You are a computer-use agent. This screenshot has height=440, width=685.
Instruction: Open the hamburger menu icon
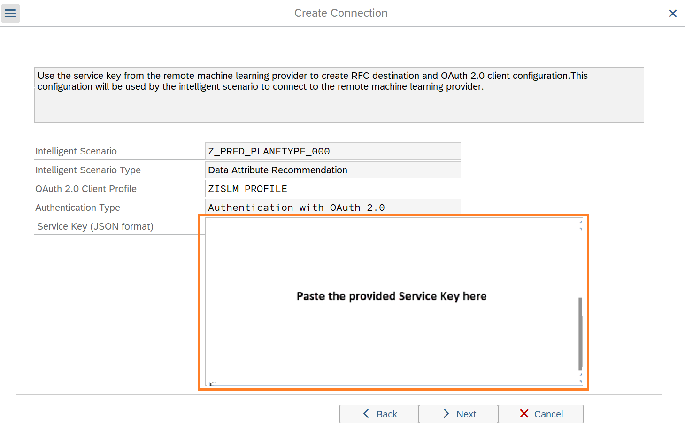[10, 14]
